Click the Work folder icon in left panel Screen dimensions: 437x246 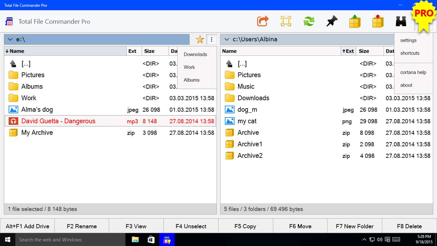coord(13,98)
